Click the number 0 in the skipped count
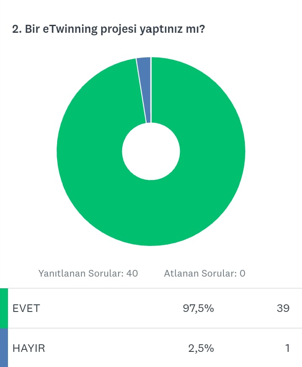This screenshot has height=367, width=302. point(242,273)
